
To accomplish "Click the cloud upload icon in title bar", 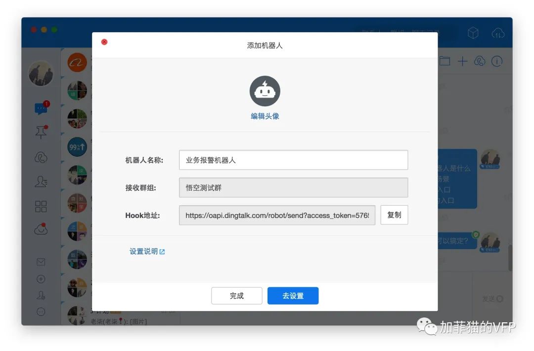I will (498, 33).
